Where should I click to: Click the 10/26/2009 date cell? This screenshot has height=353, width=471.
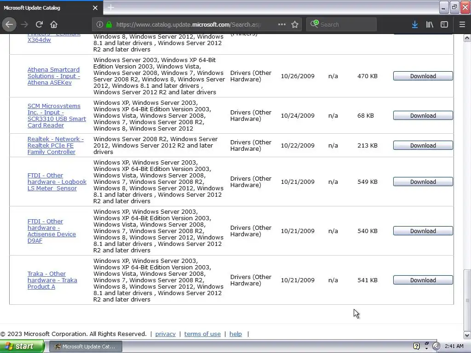(x=298, y=76)
